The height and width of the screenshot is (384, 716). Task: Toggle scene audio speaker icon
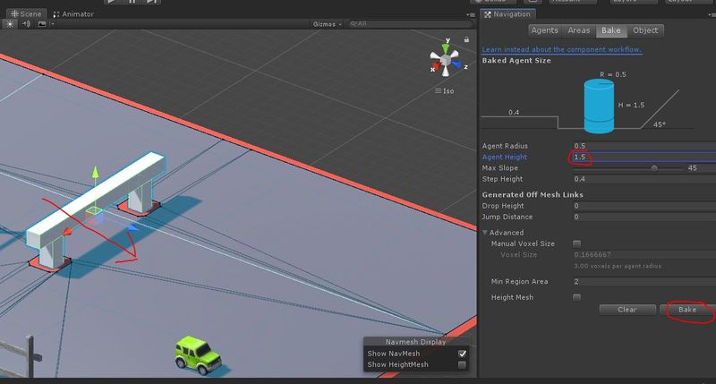coord(26,24)
